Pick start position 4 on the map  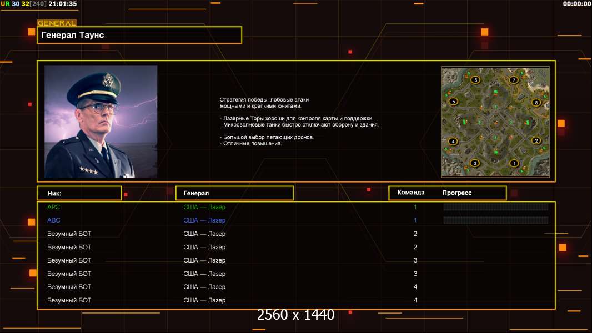coord(453,142)
